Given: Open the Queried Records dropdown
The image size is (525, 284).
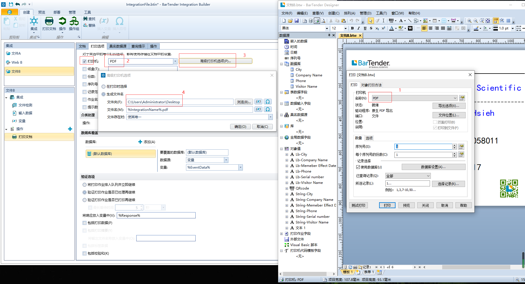Looking at the screenshot, I should 428,176.
